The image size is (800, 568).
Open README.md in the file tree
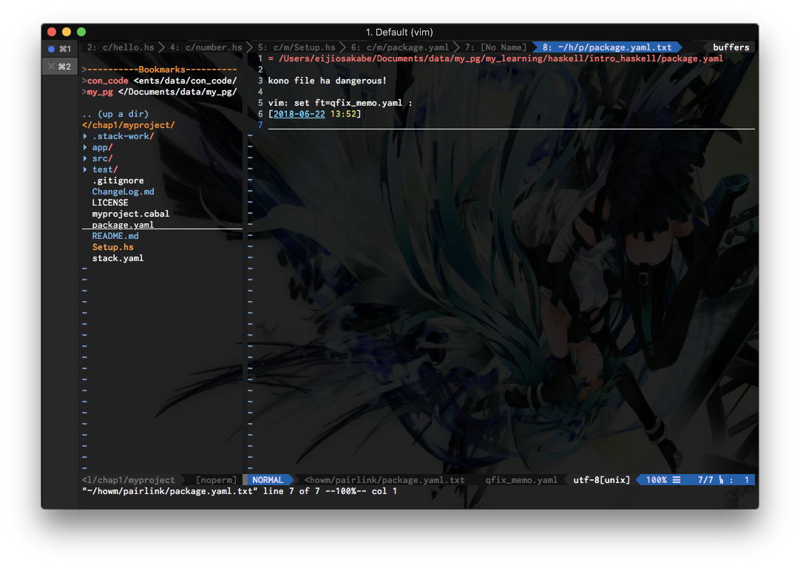[x=115, y=236]
